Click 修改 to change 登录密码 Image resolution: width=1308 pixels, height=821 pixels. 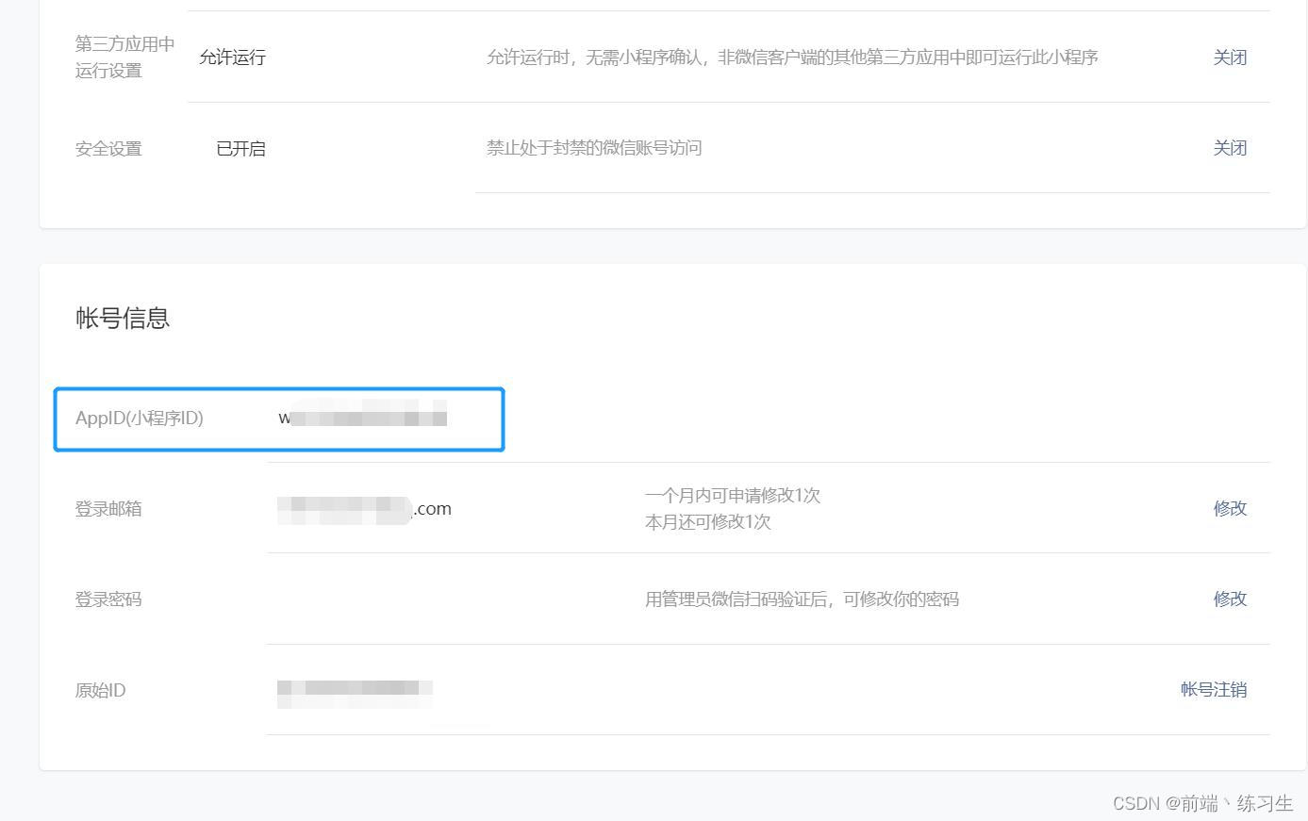1230,599
